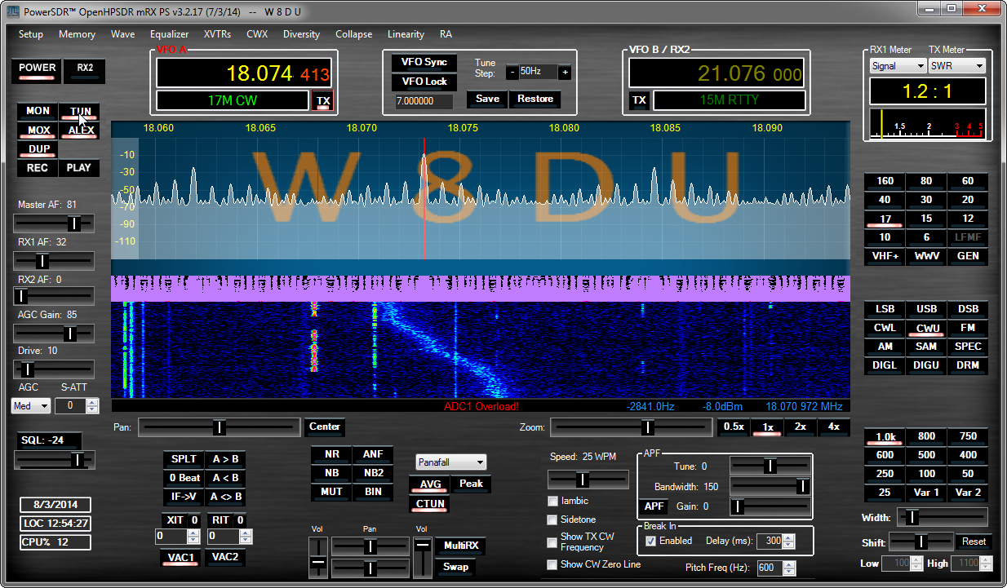Open the Diversity menu
1007x588 pixels.
(301, 34)
